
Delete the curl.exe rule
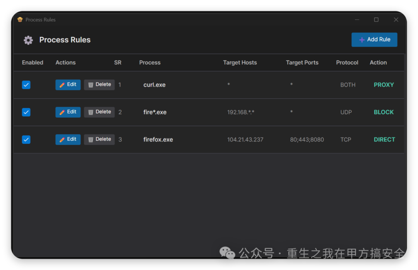click(99, 85)
